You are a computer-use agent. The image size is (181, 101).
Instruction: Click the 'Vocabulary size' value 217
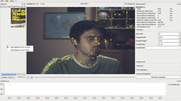point(159,27)
